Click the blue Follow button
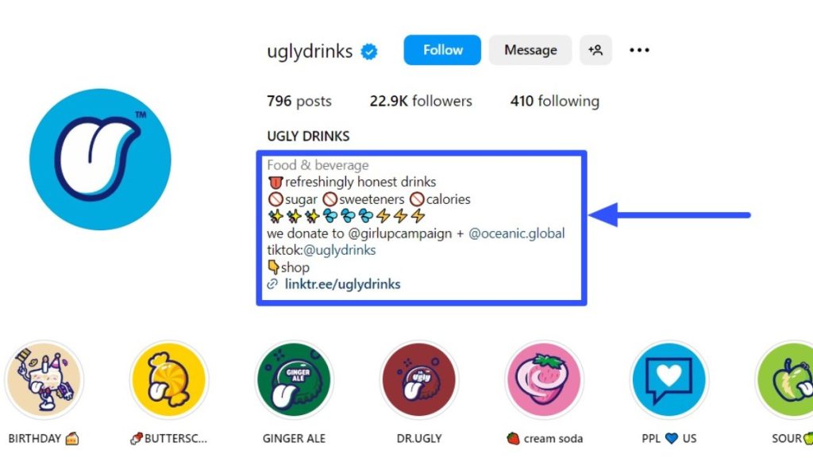The image size is (813, 466). 442,50
